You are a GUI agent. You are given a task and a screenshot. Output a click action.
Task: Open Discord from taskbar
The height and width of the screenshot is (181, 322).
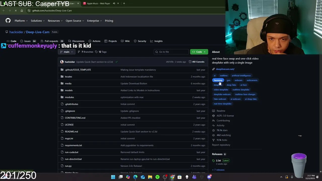[209, 177]
